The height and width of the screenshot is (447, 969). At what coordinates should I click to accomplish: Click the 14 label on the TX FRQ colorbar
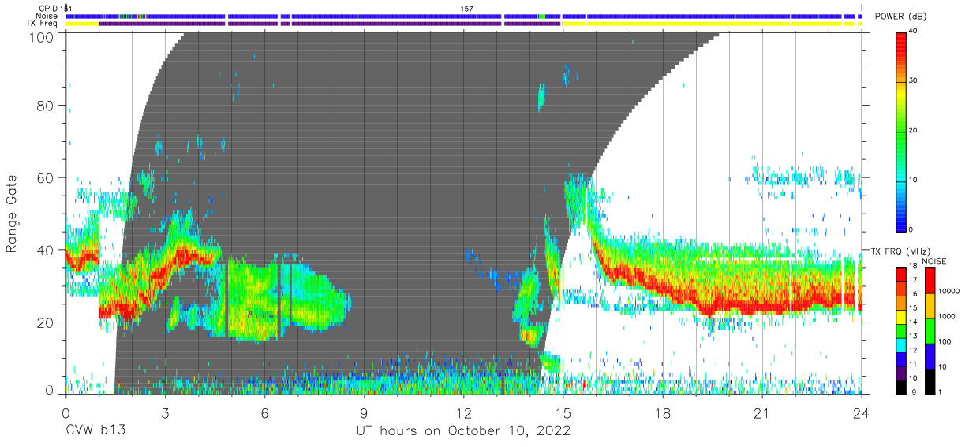click(x=913, y=322)
